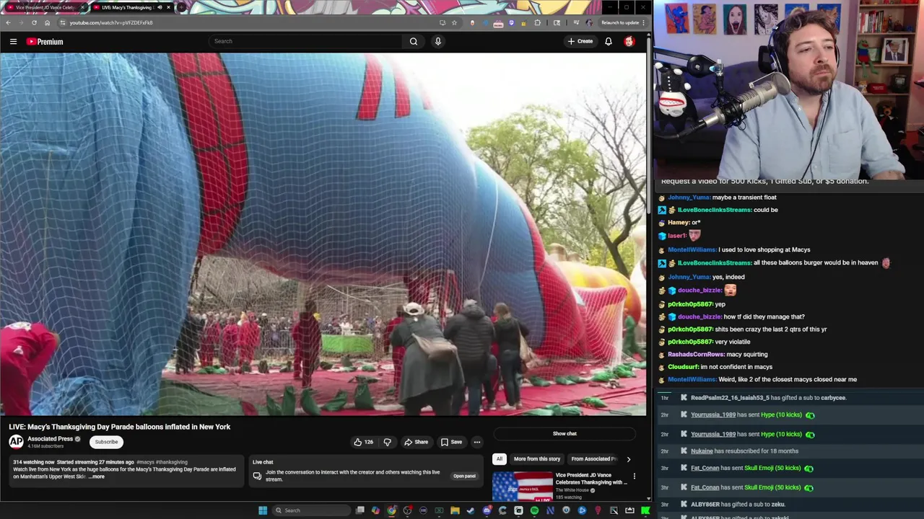Viewport: 924px width, 519px height.
Task: Open the Associated Press channel name link
Action: [x=50, y=439]
